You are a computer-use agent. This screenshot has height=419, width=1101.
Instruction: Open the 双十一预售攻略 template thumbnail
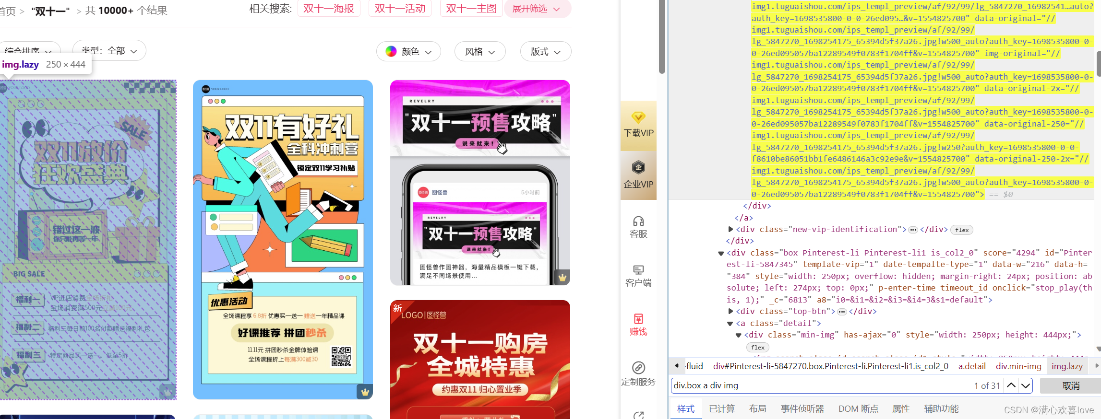(x=480, y=183)
